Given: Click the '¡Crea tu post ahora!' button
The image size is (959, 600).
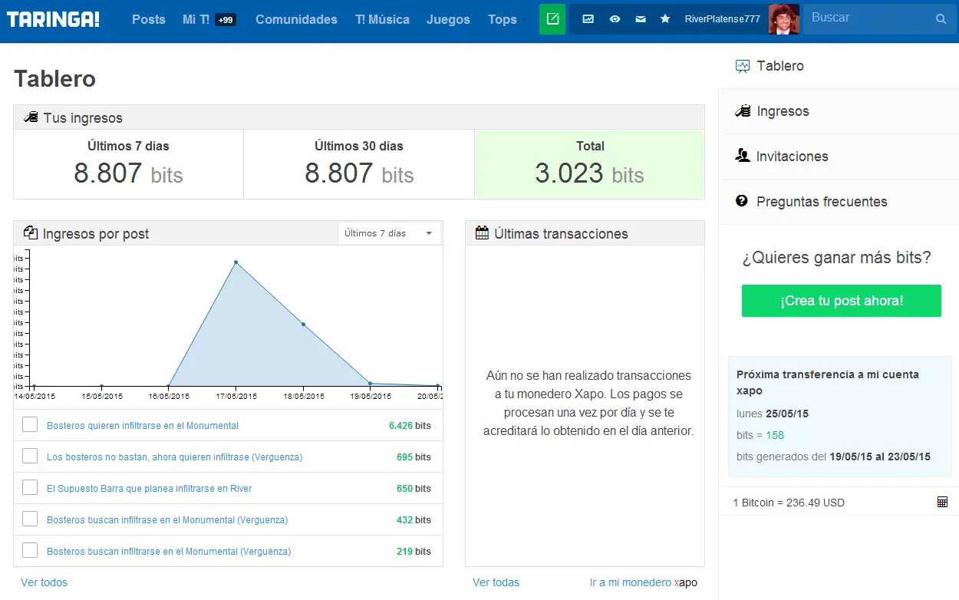Looking at the screenshot, I should click(842, 301).
